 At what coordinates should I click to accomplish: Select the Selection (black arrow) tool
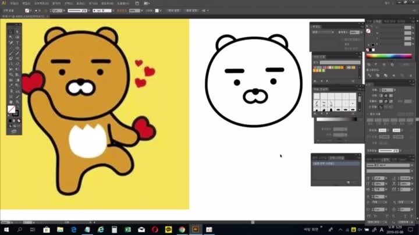(11, 31)
